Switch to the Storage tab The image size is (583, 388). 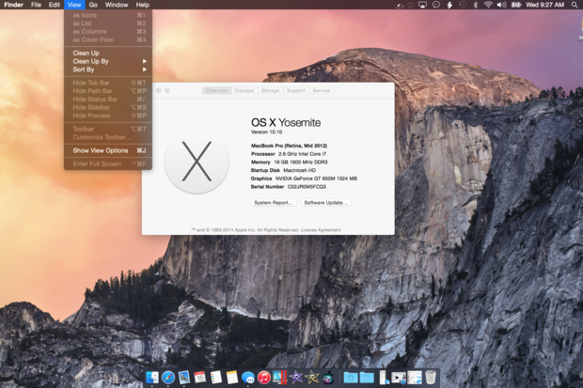point(270,90)
